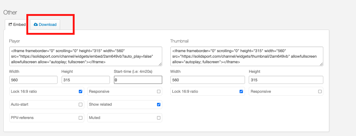Tick the PPV-referens checkbox
This screenshot has width=356, height=136.
pos(81,118)
